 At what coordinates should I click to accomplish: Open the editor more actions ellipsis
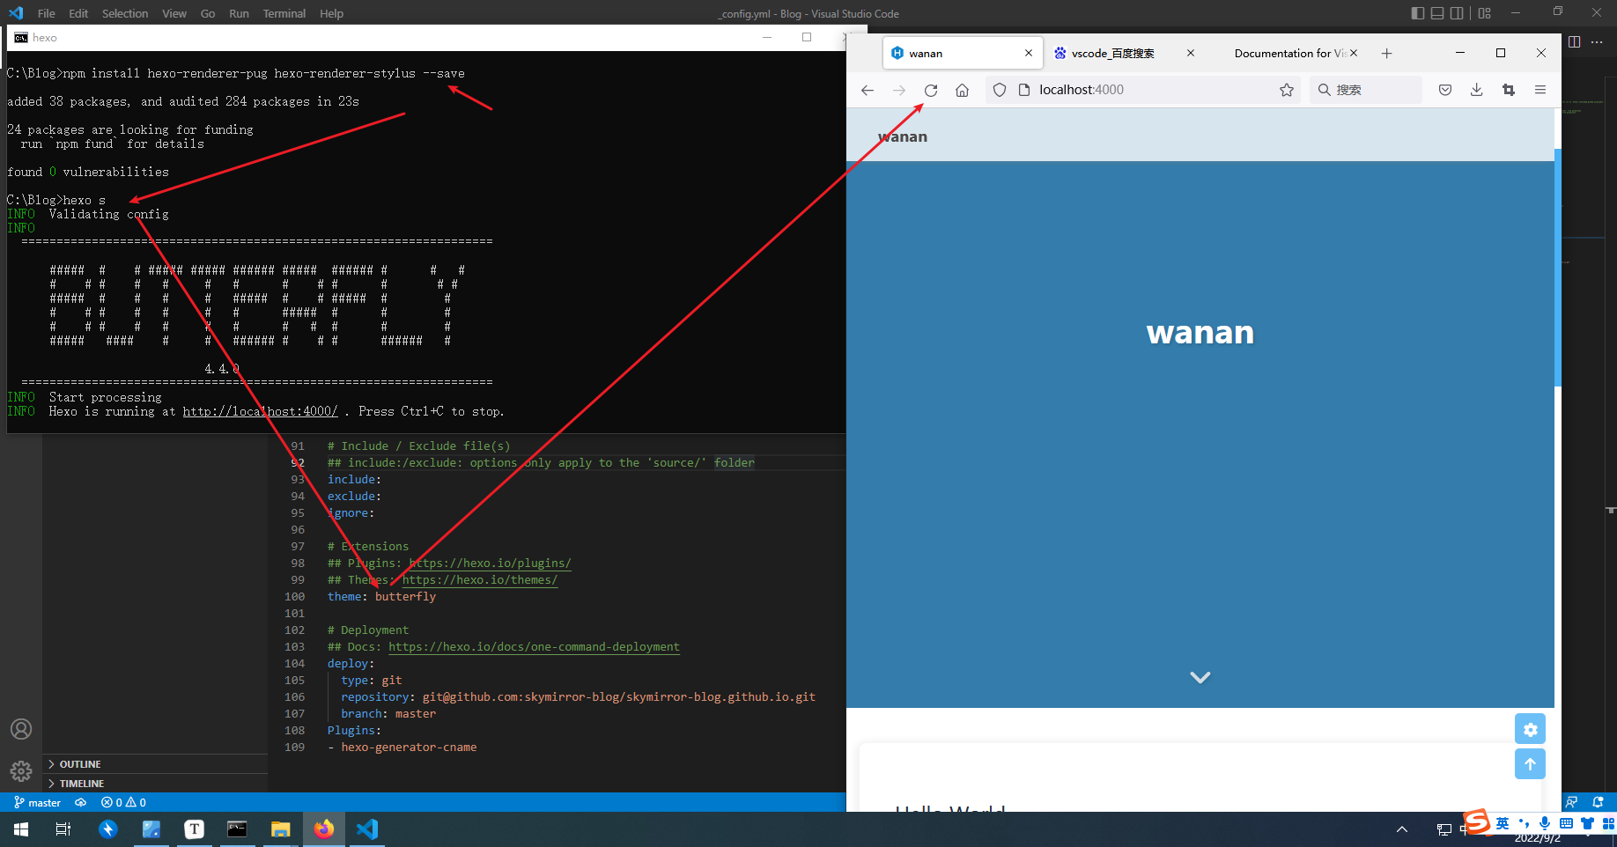(1597, 41)
